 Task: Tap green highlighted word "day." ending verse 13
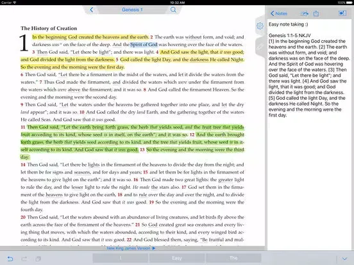24,157
